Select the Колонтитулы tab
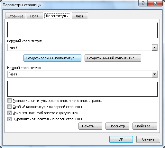165x148 pixels. (x=57, y=16)
